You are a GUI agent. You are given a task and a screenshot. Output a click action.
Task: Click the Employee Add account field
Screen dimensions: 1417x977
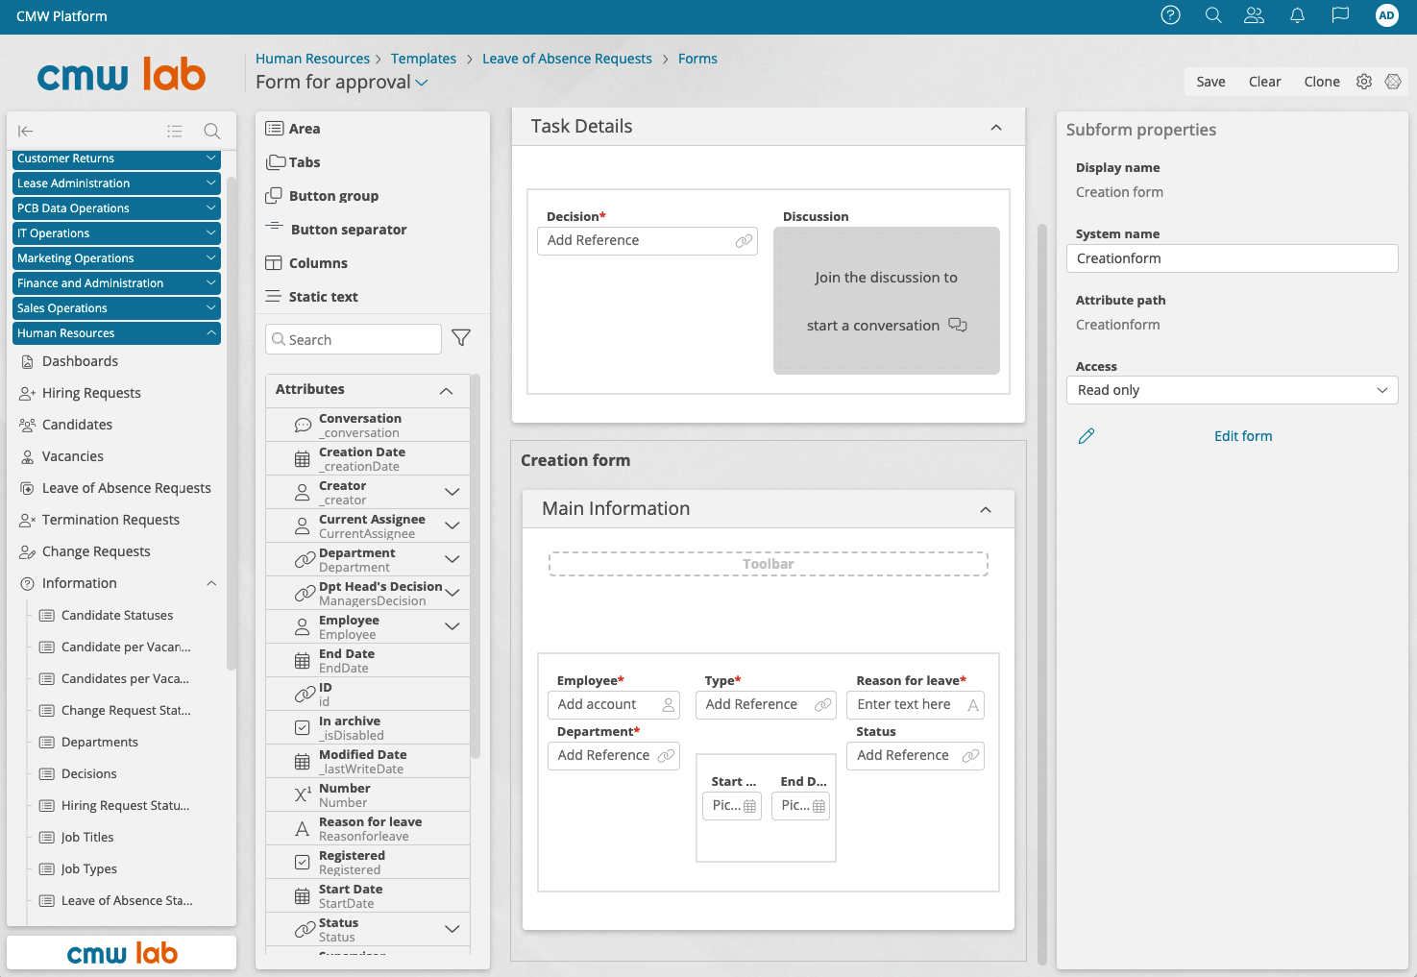point(614,705)
